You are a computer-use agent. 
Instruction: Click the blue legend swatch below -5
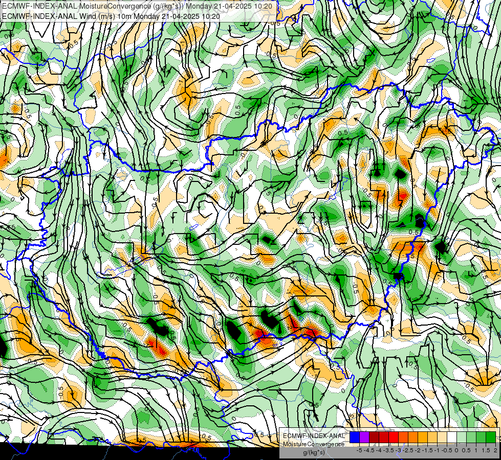pos(355,437)
